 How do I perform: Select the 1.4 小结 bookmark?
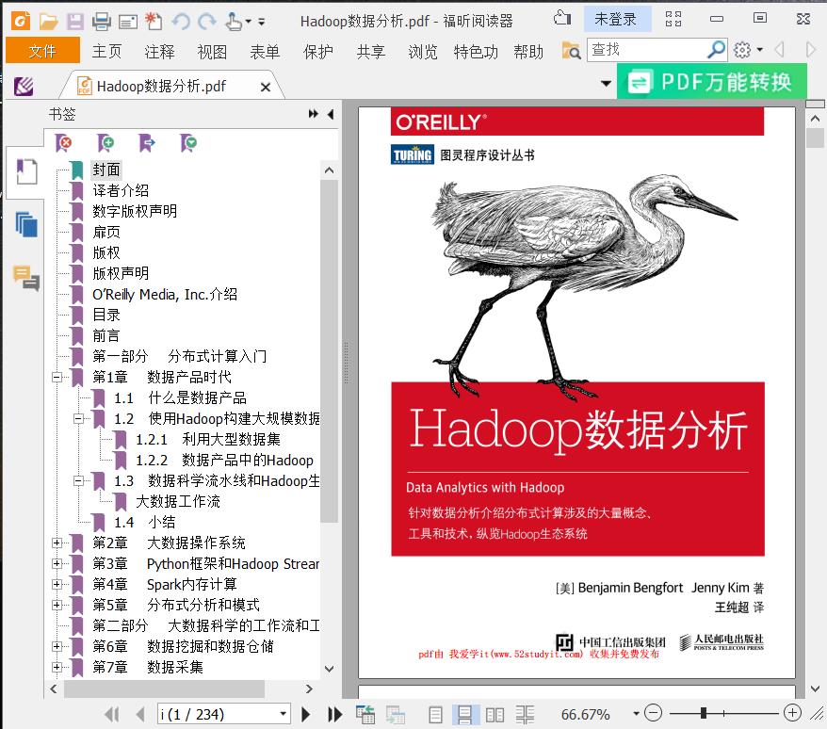click(144, 522)
